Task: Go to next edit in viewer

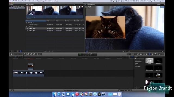Action: point(129,51)
